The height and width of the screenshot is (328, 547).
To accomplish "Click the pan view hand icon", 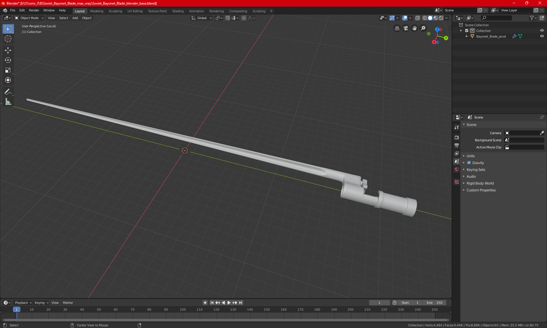I will pyautogui.click(x=415, y=28).
